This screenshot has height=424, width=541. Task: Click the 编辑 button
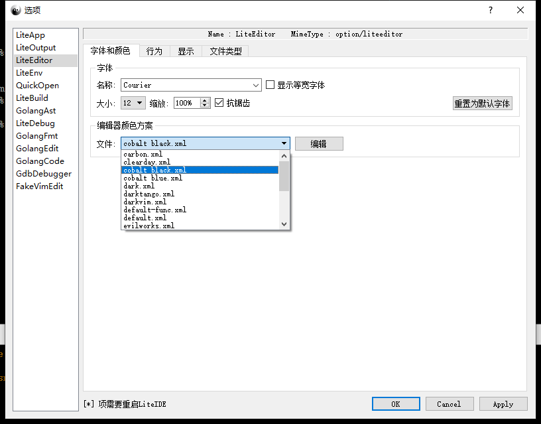coord(319,143)
